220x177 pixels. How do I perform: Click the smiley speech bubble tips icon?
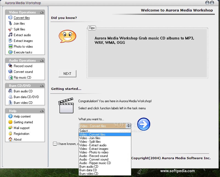coord(68,36)
